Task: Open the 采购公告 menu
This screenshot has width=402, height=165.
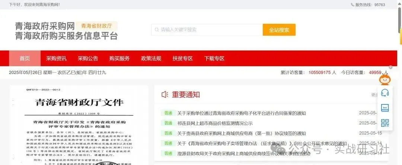Action: point(88,58)
